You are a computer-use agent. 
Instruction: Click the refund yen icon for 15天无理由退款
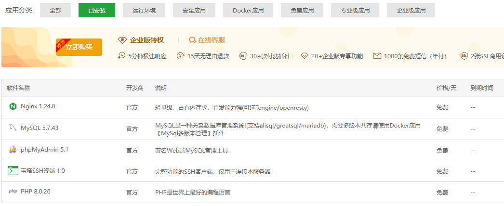coord(181,56)
